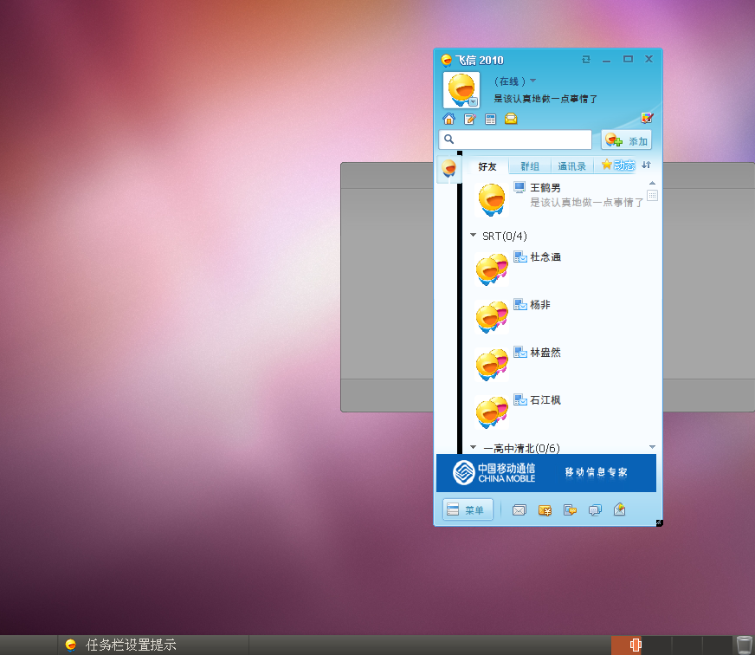Open the dropdown arrow on my avatar
Image resolution: width=755 pixels, height=655 pixels.
click(x=474, y=101)
